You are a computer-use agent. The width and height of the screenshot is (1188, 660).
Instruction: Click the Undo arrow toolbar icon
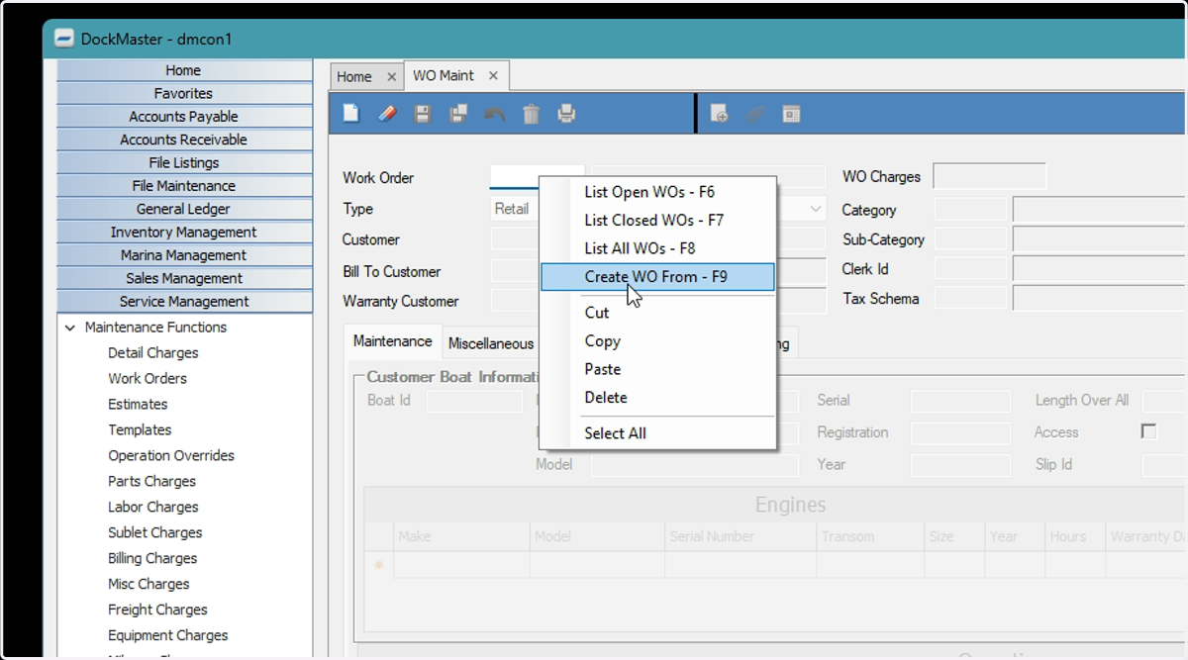494,114
